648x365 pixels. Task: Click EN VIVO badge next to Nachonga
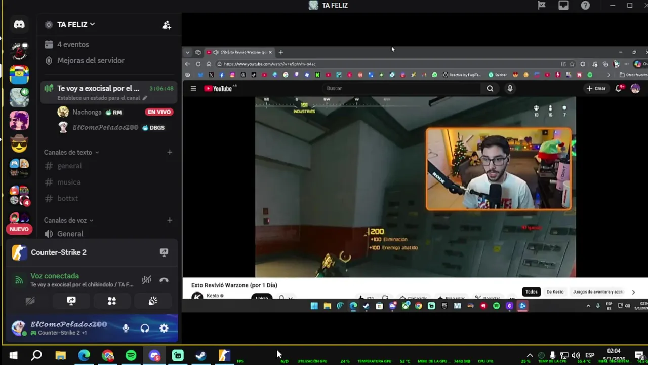(159, 112)
